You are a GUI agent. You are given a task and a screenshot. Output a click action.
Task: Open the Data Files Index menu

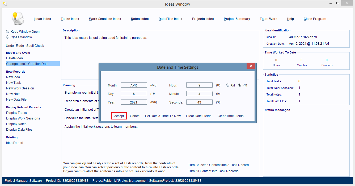[170, 19]
